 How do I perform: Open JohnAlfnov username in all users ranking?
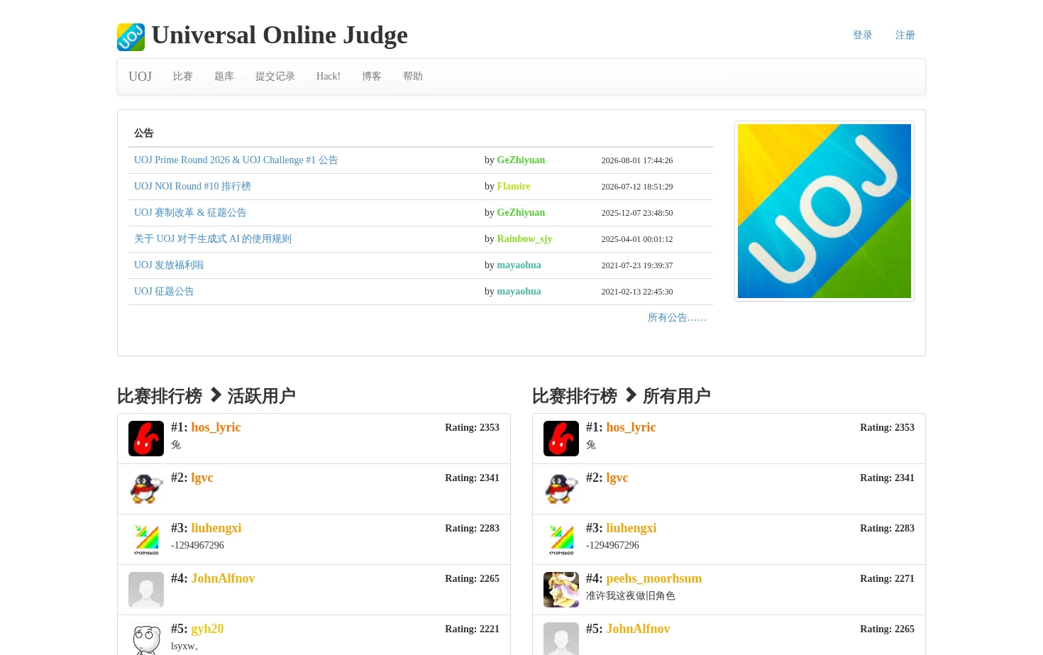point(638,629)
